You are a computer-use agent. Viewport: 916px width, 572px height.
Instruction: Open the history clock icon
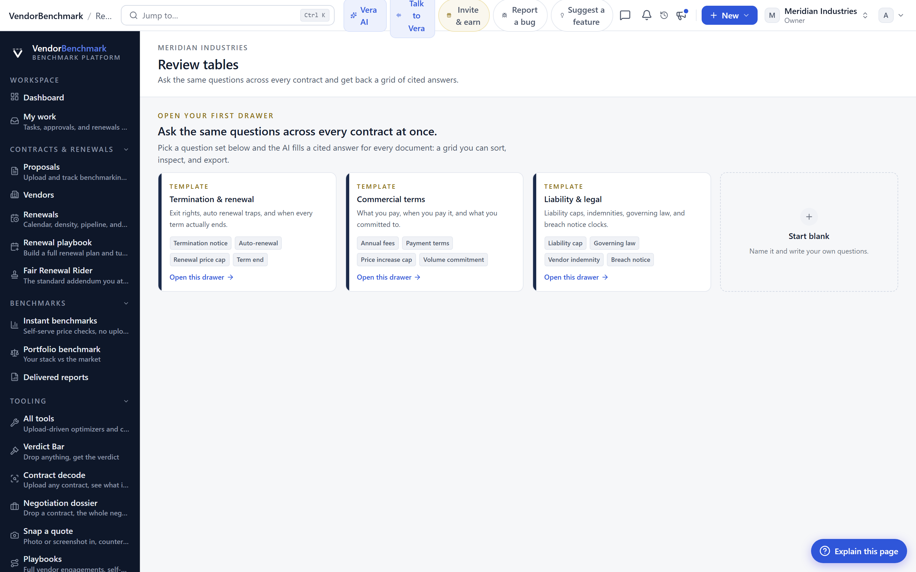[x=664, y=16]
